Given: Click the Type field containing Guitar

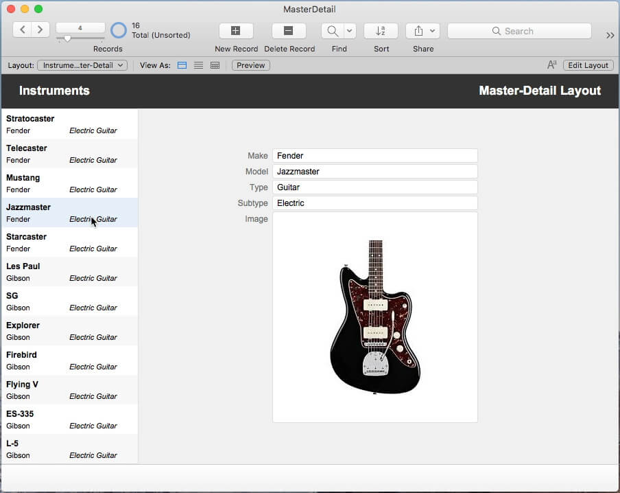Looking at the screenshot, I should point(375,187).
